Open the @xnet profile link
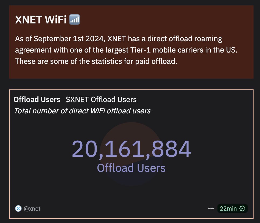 click(32, 208)
